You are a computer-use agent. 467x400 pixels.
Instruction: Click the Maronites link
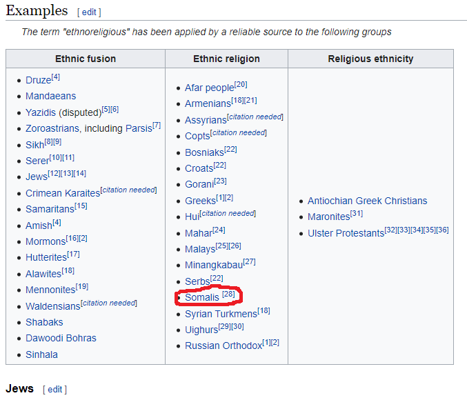click(x=328, y=217)
